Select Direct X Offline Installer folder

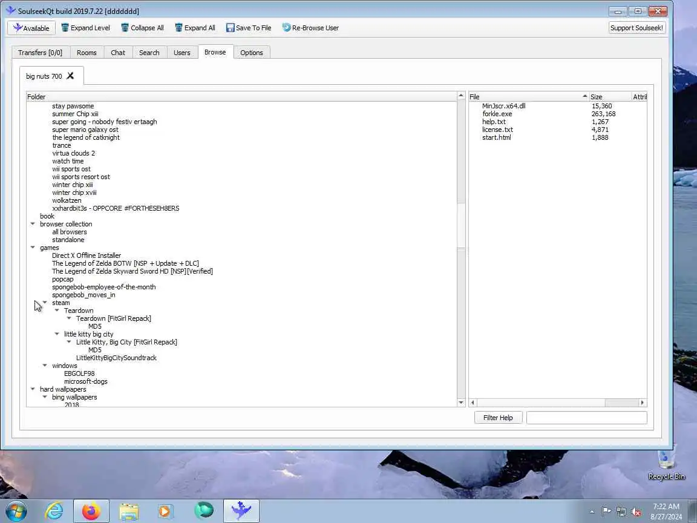(87, 255)
